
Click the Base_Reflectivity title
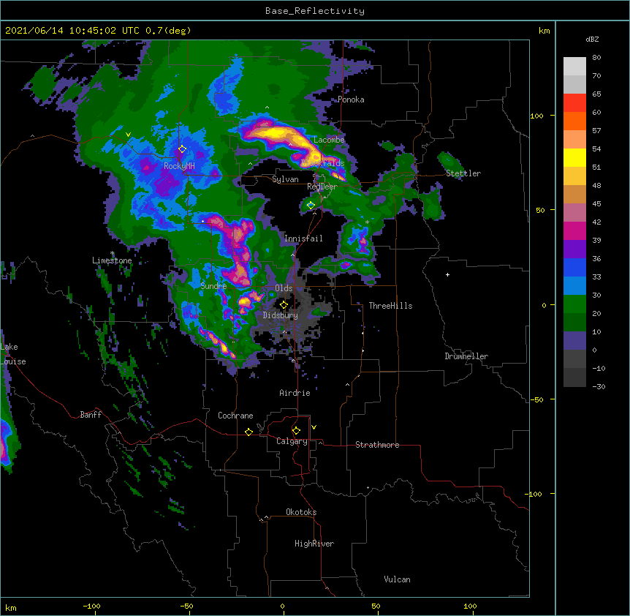click(x=315, y=11)
